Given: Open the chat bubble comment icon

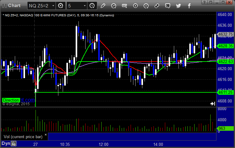Looking at the screenshot, I should coord(168,6).
